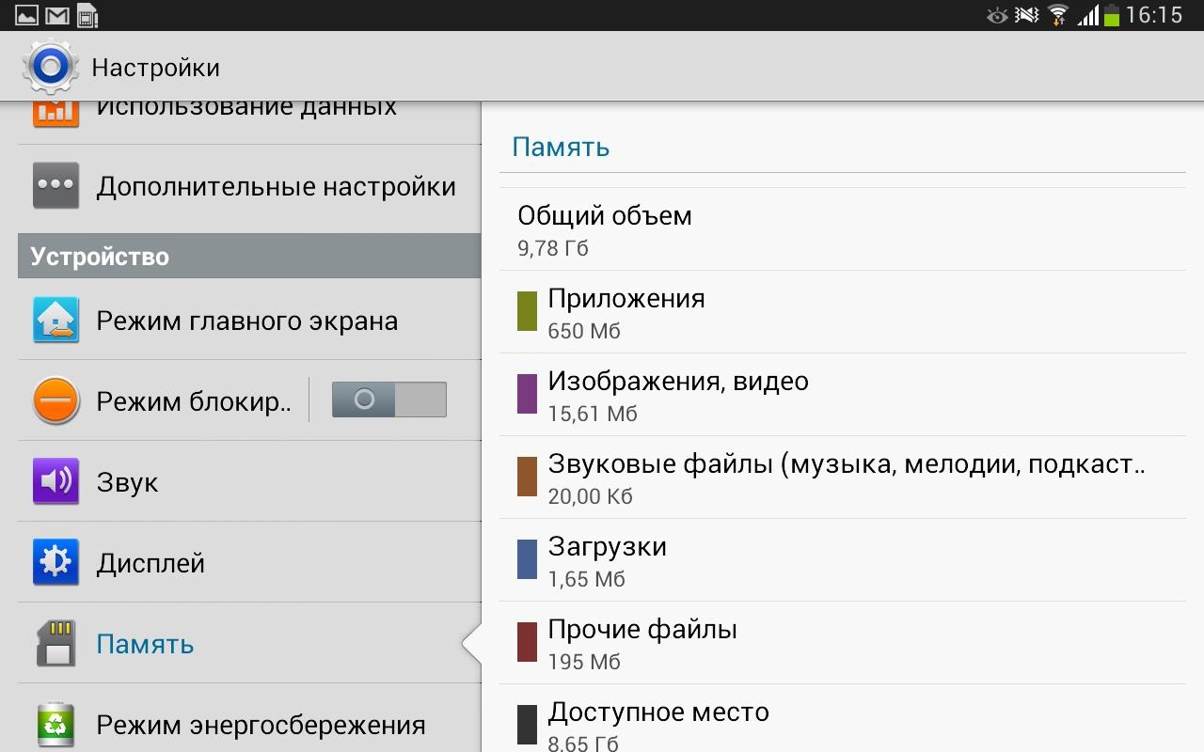Tap the Settings gear icon in header
Image resolution: width=1204 pixels, height=752 pixels.
point(51,67)
